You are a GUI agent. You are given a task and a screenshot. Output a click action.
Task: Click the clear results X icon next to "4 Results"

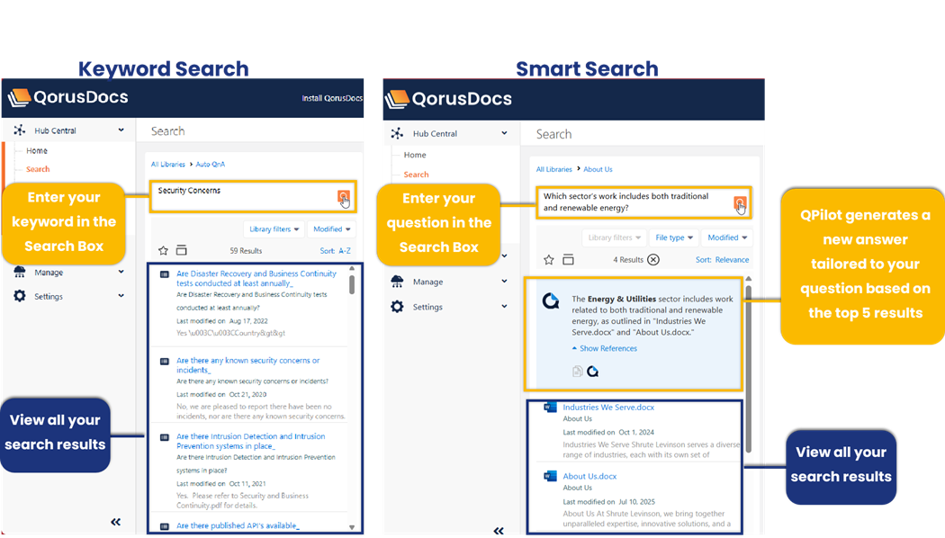click(x=653, y=260)
